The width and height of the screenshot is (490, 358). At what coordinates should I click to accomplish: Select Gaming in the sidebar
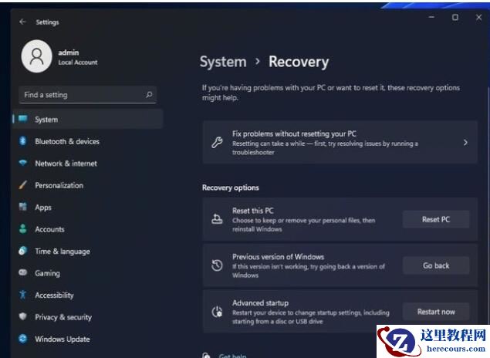point(88,273)
